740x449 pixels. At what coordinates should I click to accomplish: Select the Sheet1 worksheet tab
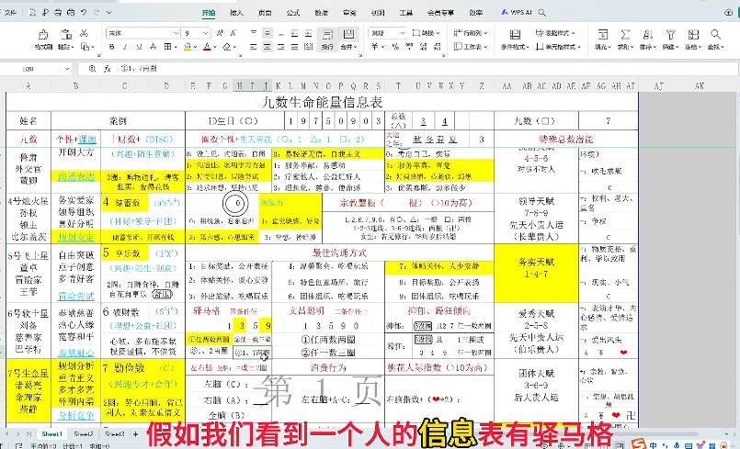click(51, 432)
